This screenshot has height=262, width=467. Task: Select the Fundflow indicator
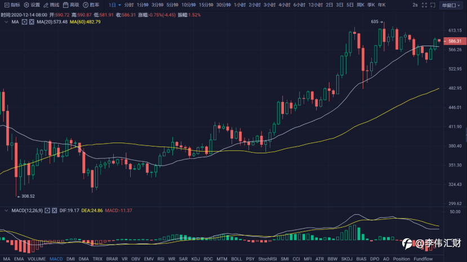tap(423, 259)
